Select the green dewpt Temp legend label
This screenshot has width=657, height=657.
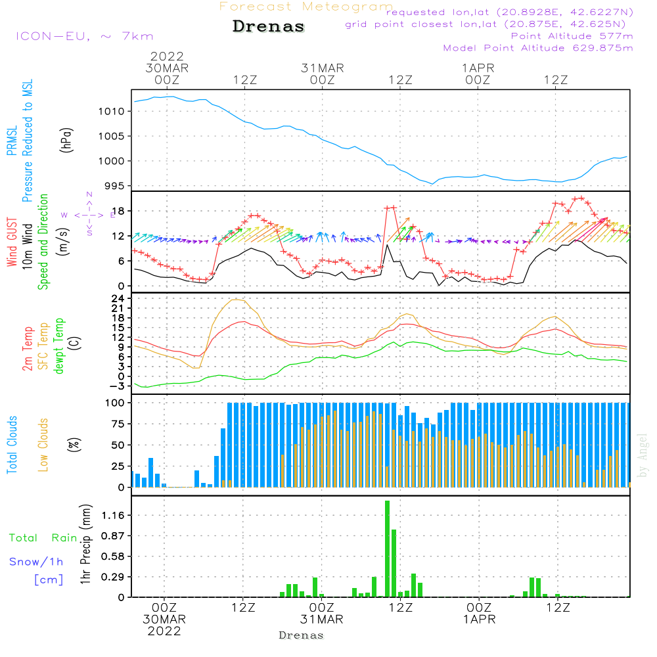click(60, 346)
